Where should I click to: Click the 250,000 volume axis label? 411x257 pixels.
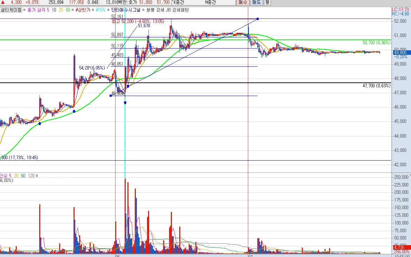point(401,177)
